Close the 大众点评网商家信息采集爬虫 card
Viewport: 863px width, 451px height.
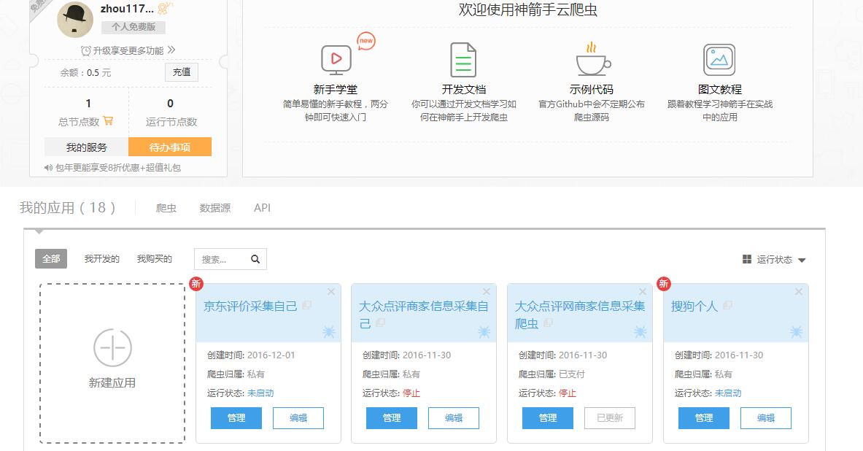click(642, 292)
